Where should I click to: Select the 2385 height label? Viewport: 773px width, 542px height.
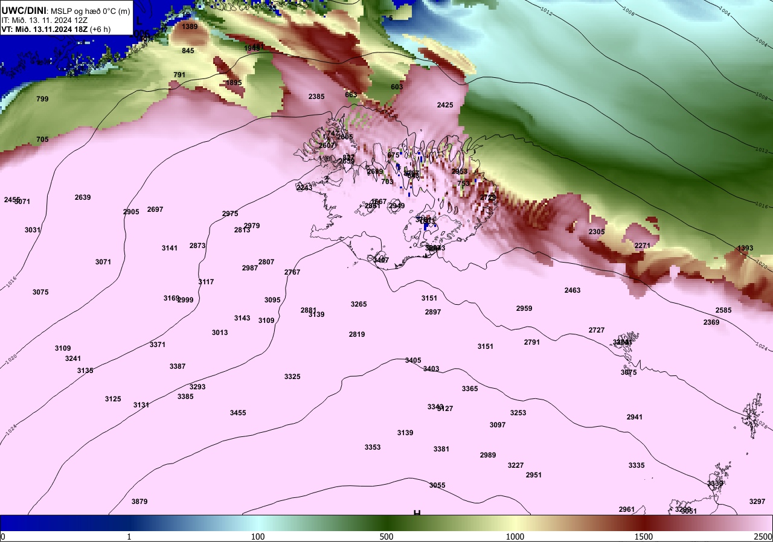pyautogui.click(x=316, y=97)
